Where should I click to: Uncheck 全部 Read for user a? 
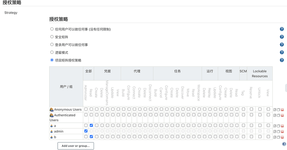coord(91,125)
